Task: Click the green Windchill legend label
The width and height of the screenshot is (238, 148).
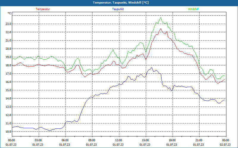Action: (x=193, y=9)
